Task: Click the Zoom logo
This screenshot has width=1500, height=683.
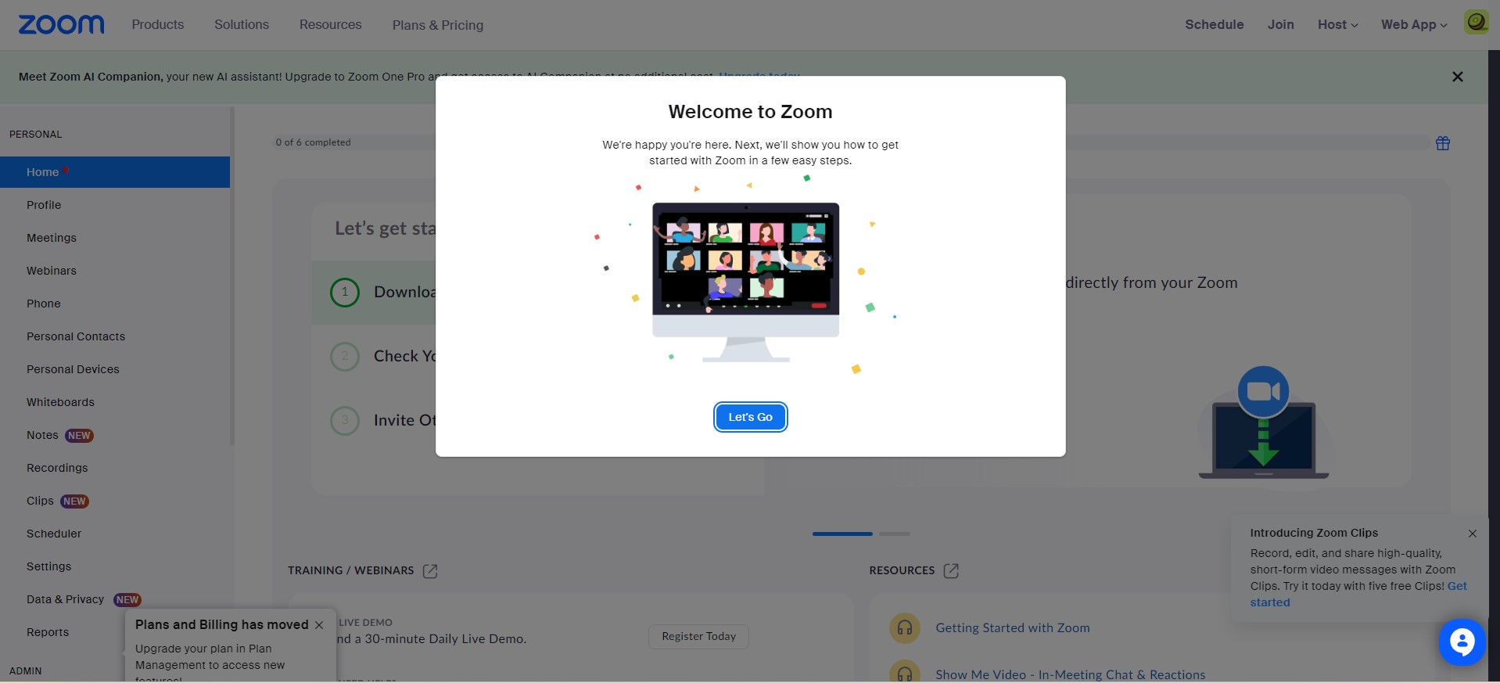Action: (x=61, y=25)
